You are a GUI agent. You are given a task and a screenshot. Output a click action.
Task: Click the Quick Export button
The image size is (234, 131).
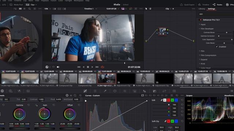click(187, 5)
